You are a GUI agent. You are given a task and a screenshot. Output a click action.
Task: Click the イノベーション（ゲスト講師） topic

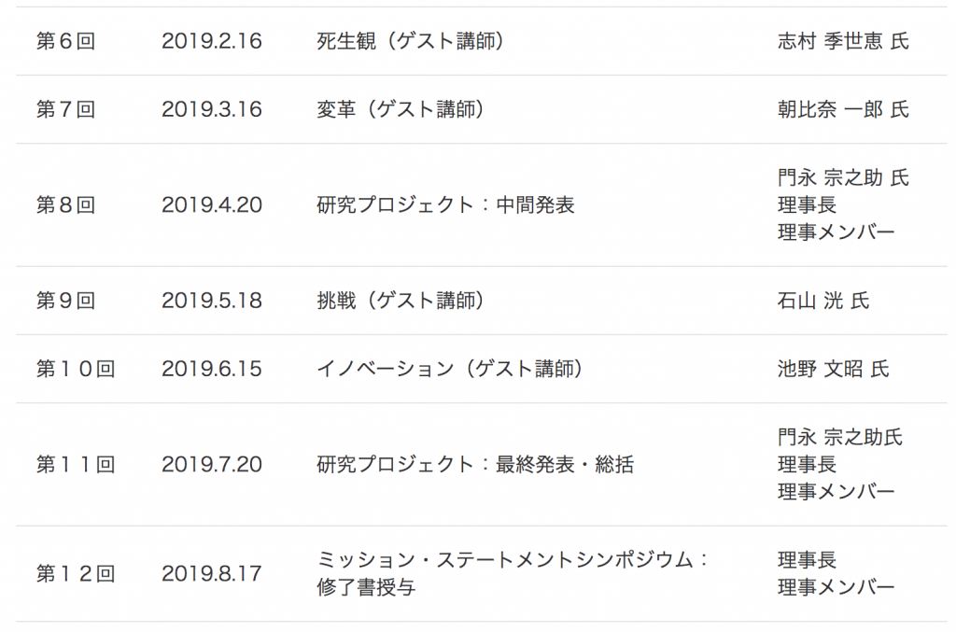[x=450, y=369]
